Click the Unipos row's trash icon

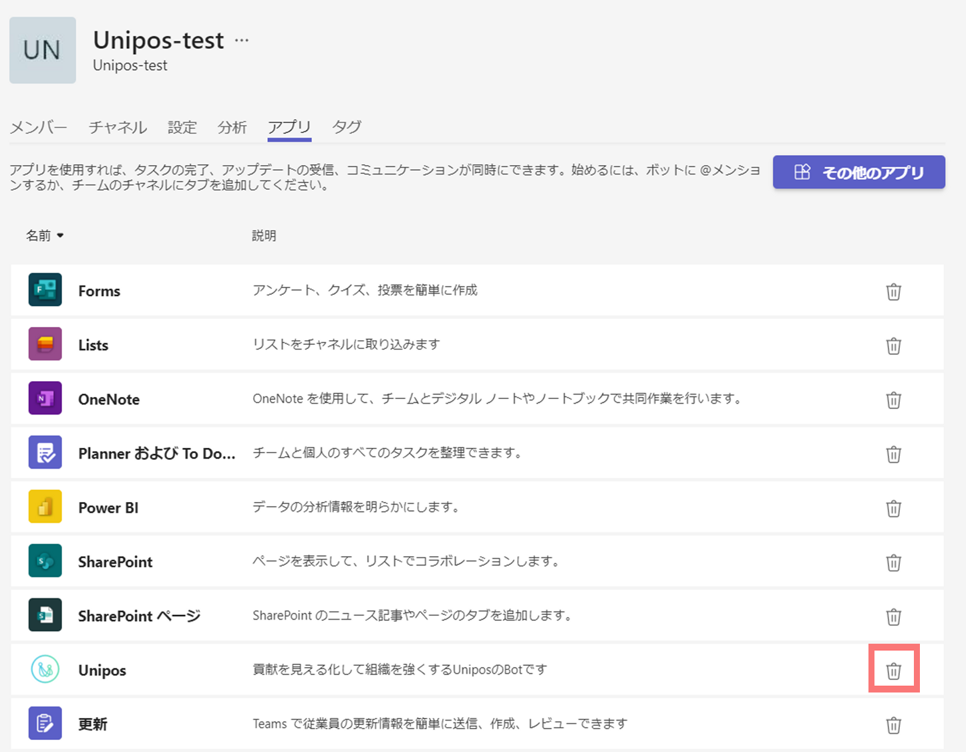[x=893, y=670]
